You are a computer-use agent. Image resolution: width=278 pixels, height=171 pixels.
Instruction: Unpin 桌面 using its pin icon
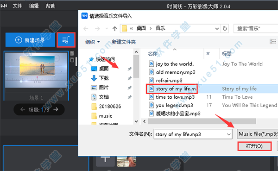[x=130, y=69]
